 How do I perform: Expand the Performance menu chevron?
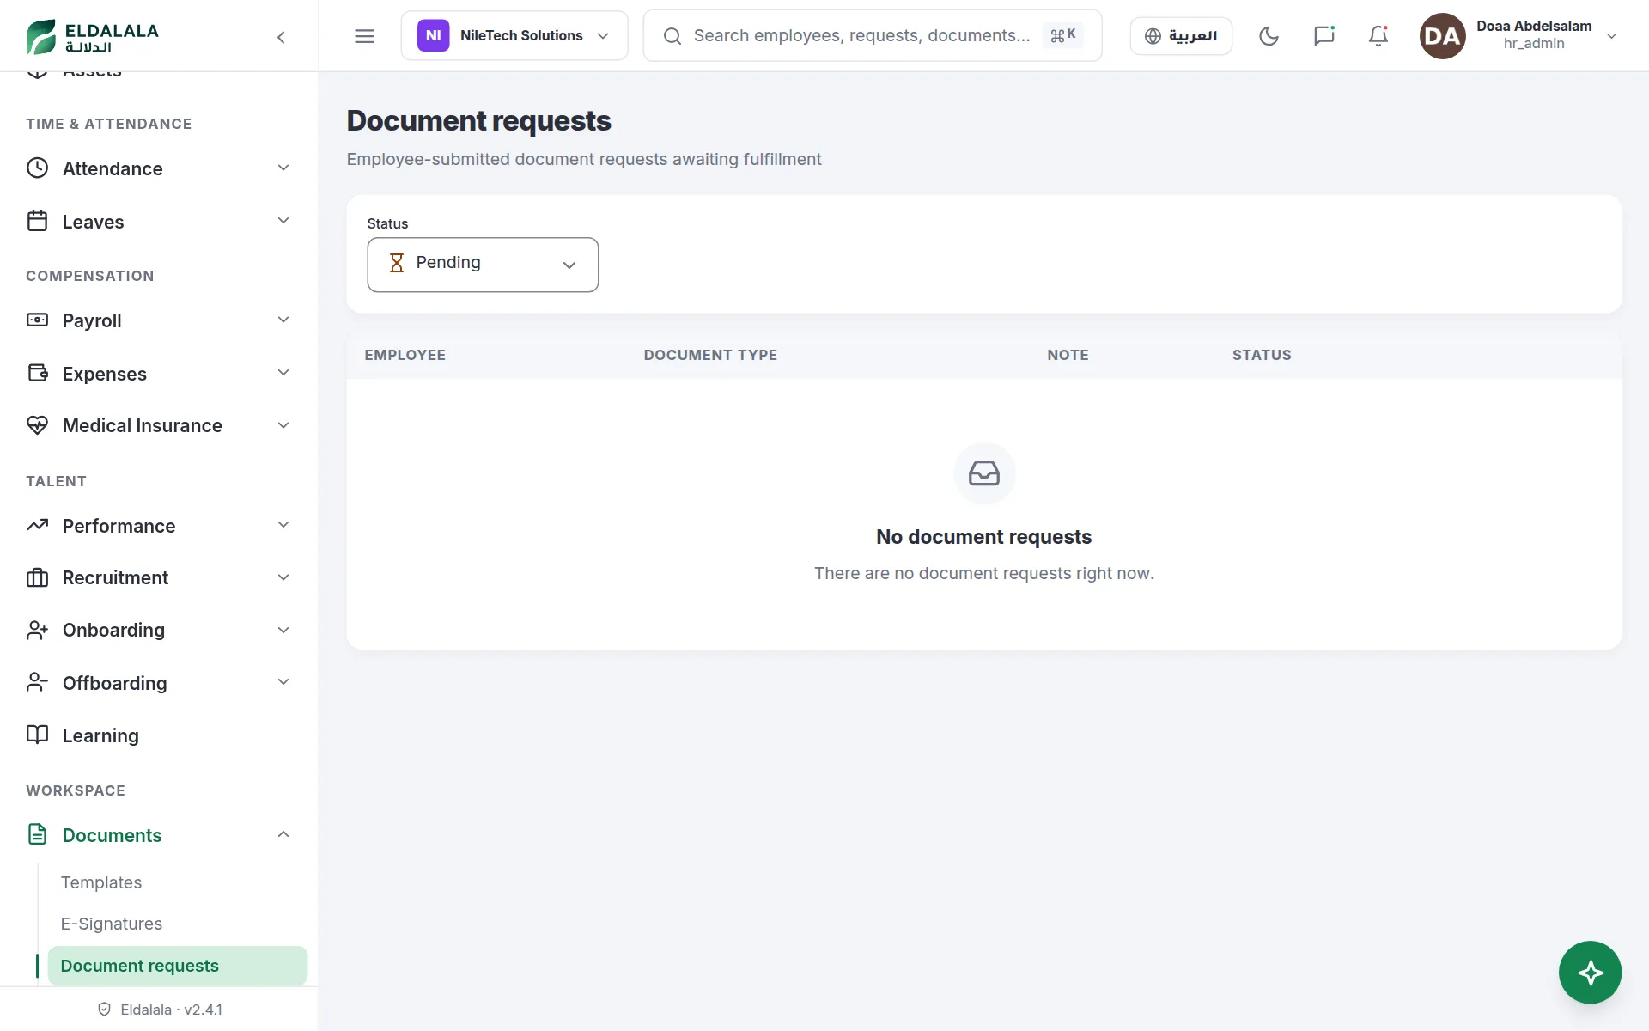click(283, 525)
